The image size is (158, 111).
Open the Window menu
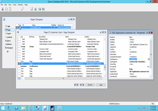pos(20,5)
